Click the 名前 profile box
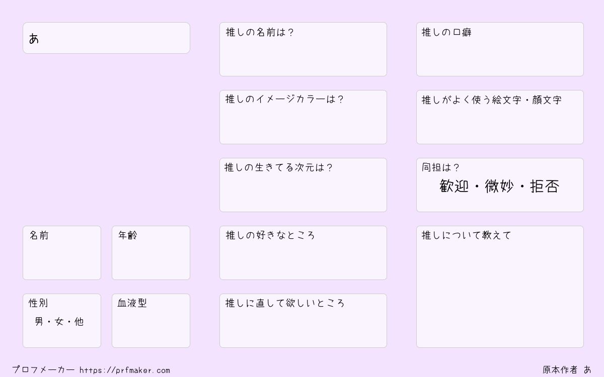Viewport: 604px width, 377px height. [x=62, y=253]
